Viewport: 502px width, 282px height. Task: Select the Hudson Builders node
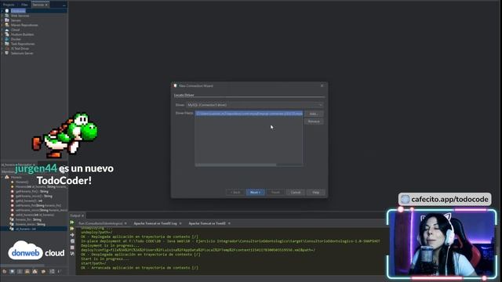(x=22, y=34)
